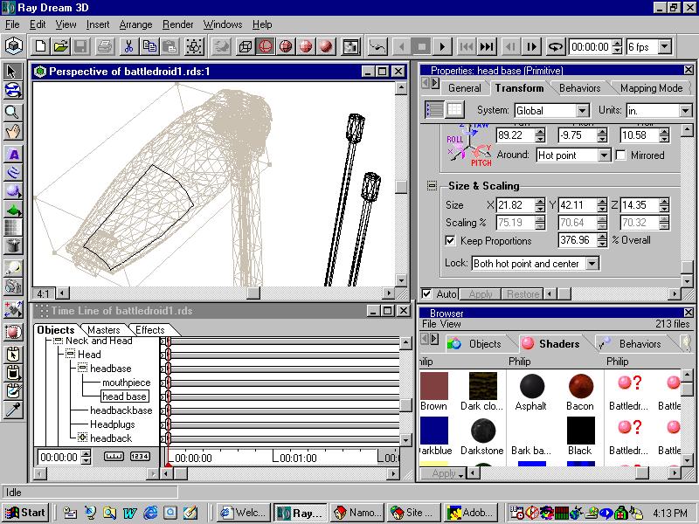Click the motion path curve icon

point(377,46)
